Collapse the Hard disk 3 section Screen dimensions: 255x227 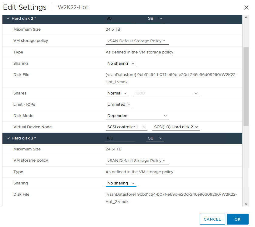click(x=8, y=138)
